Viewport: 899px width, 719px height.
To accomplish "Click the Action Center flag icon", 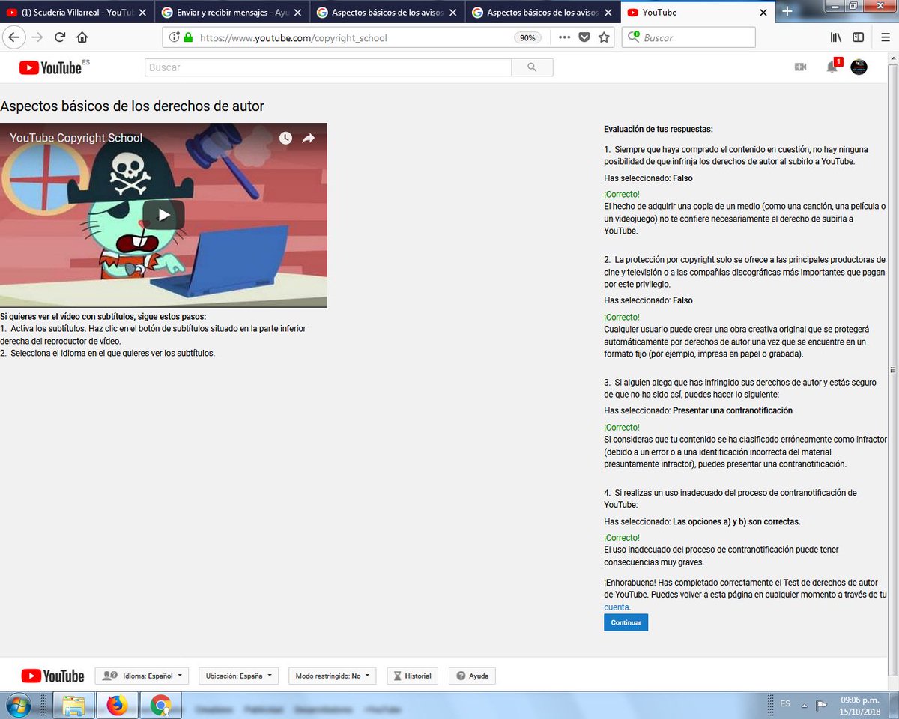I will pyautogui.click(x=821, y=705).
